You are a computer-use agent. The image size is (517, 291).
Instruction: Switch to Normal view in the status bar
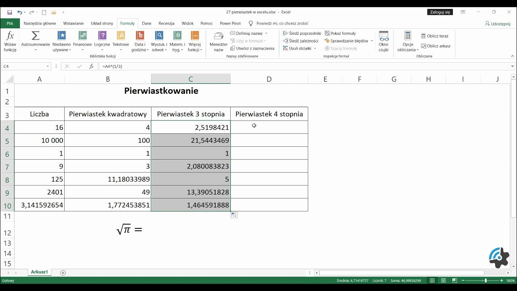click(432, 280)
